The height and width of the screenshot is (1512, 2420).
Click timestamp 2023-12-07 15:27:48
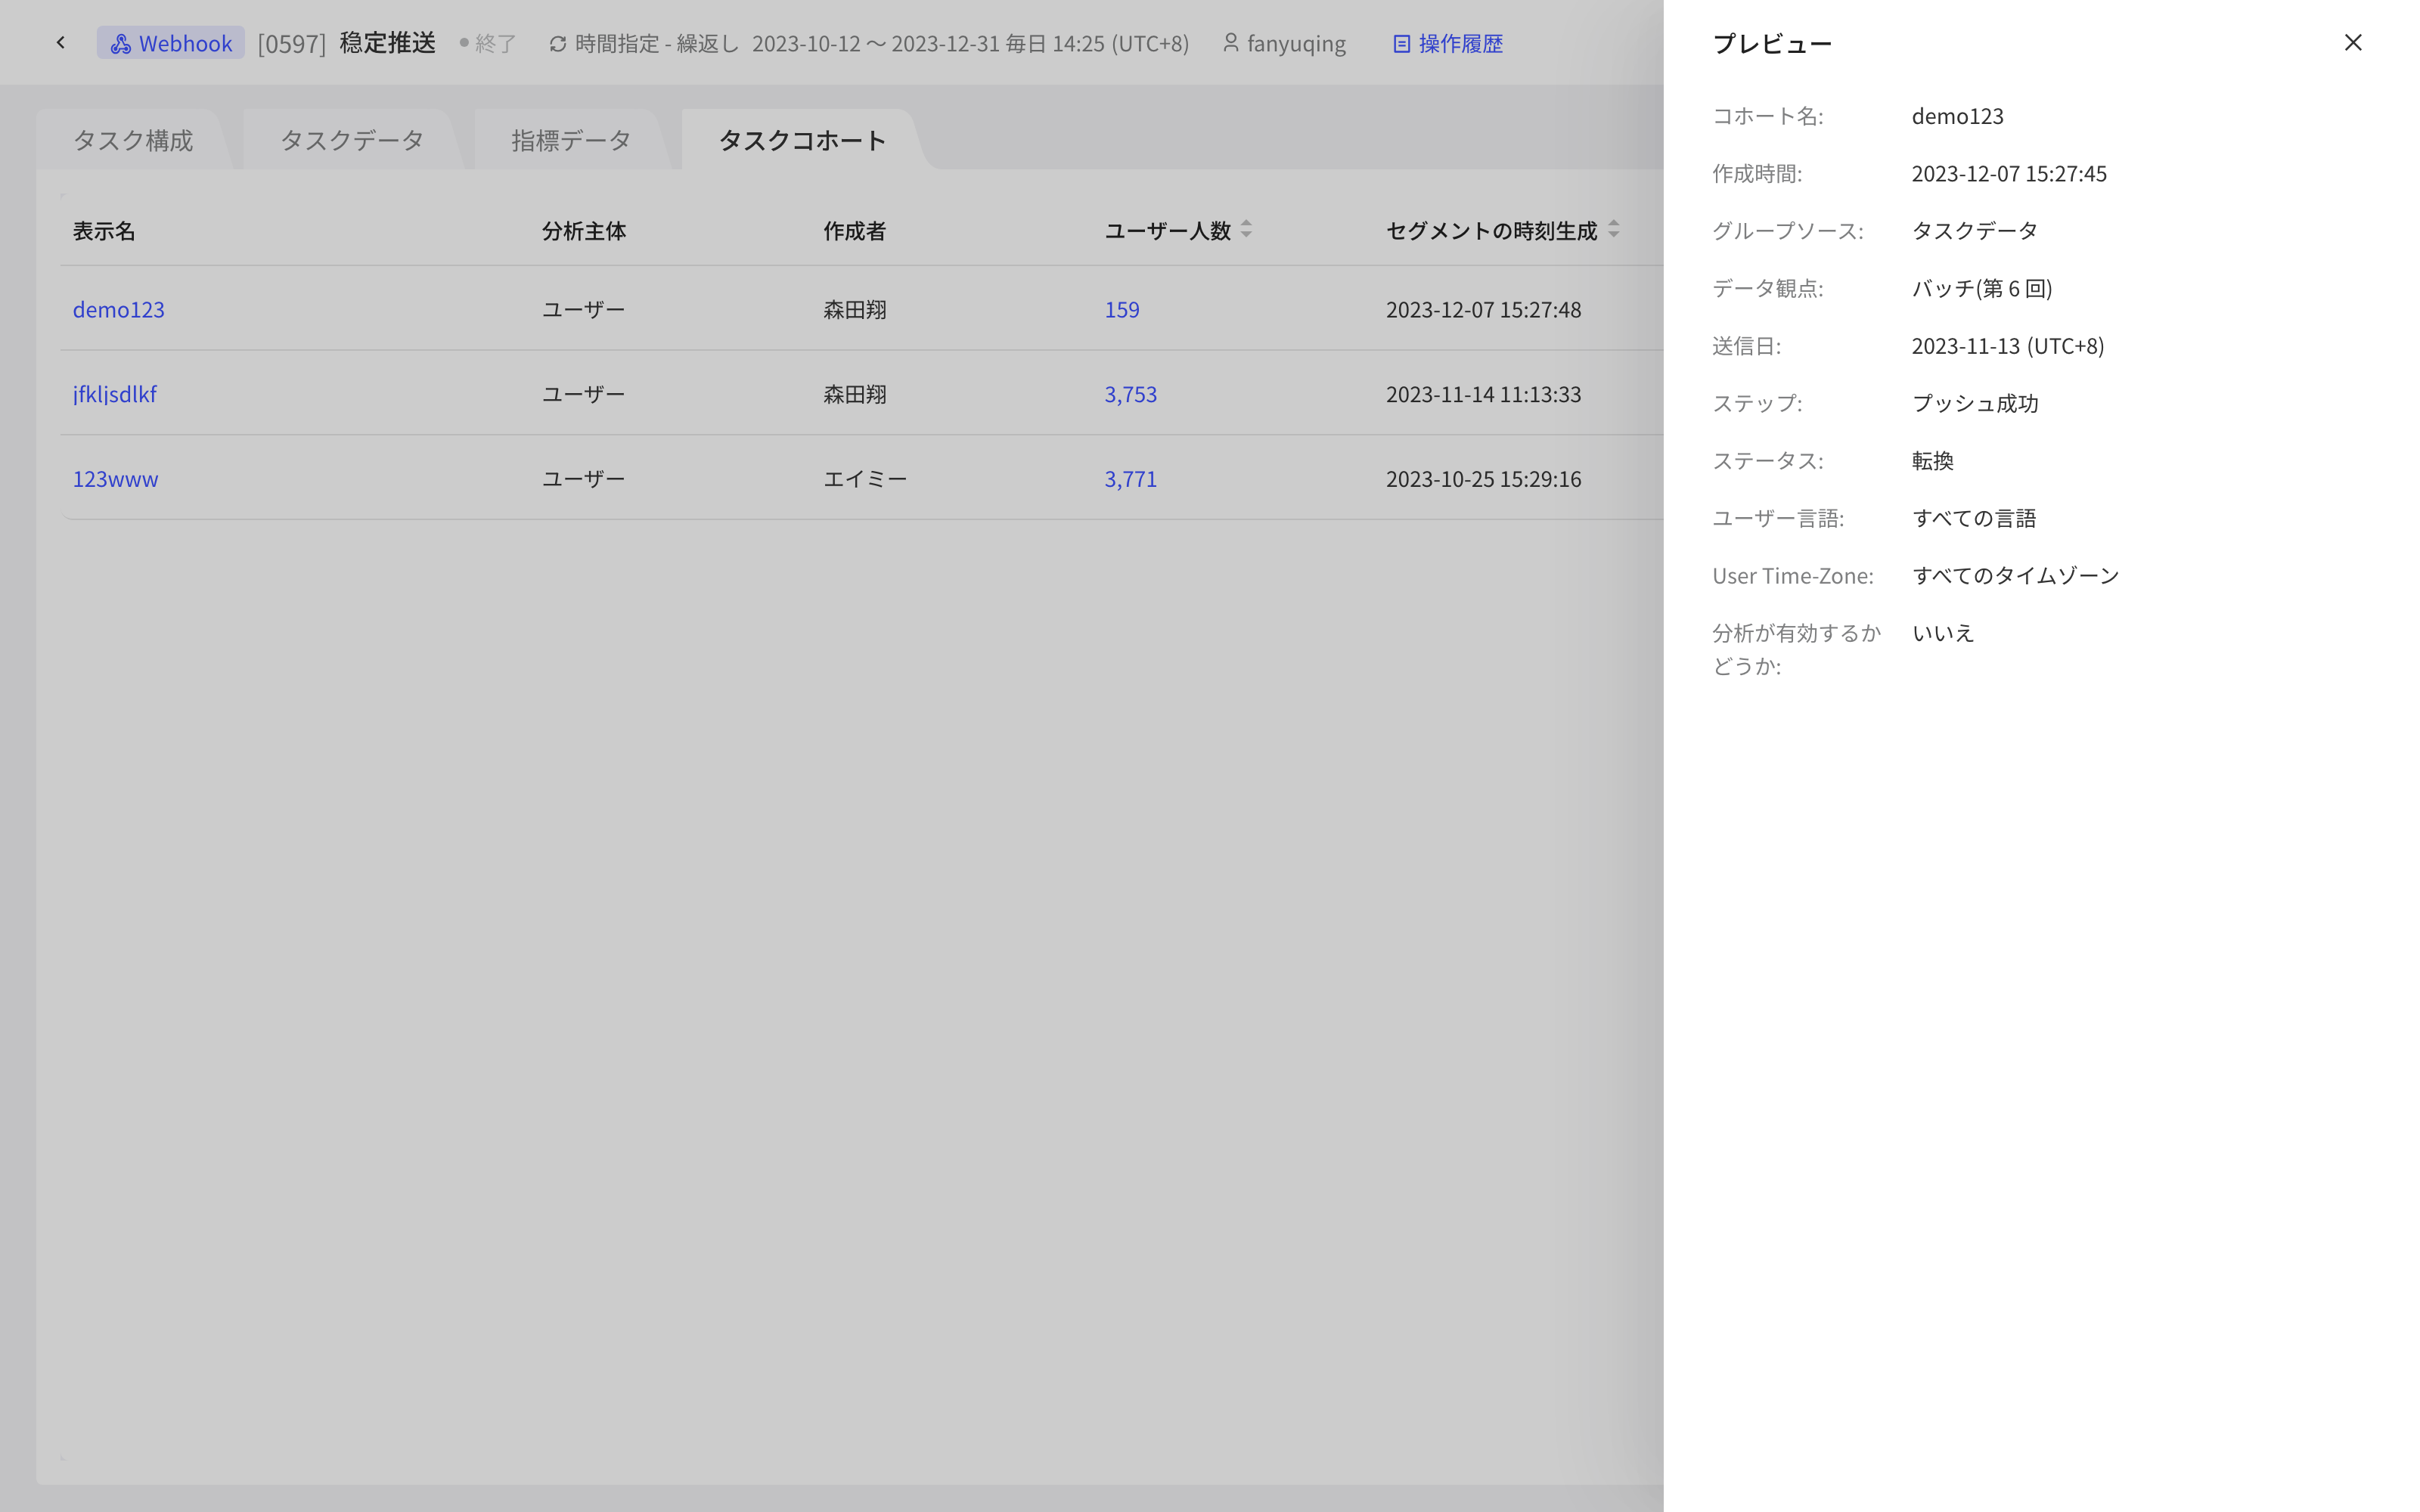[1483, 309]
